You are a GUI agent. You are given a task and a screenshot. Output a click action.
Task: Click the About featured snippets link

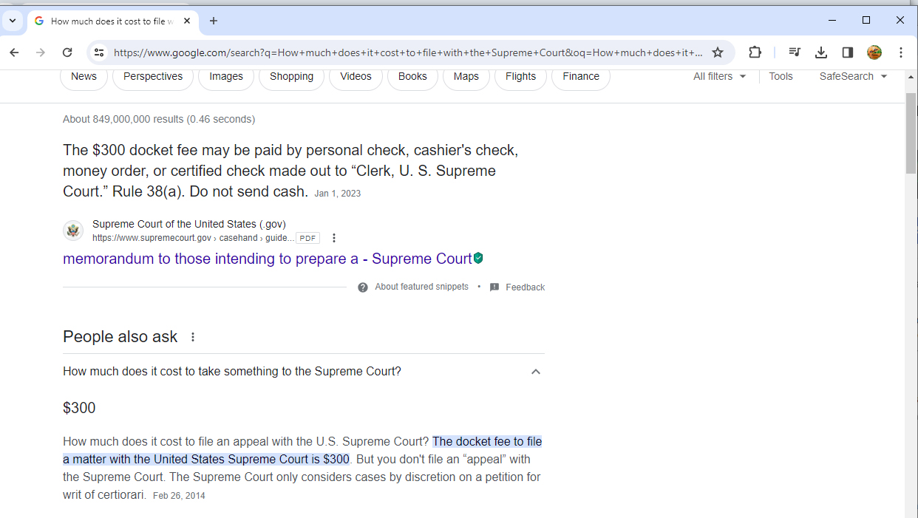421,287
